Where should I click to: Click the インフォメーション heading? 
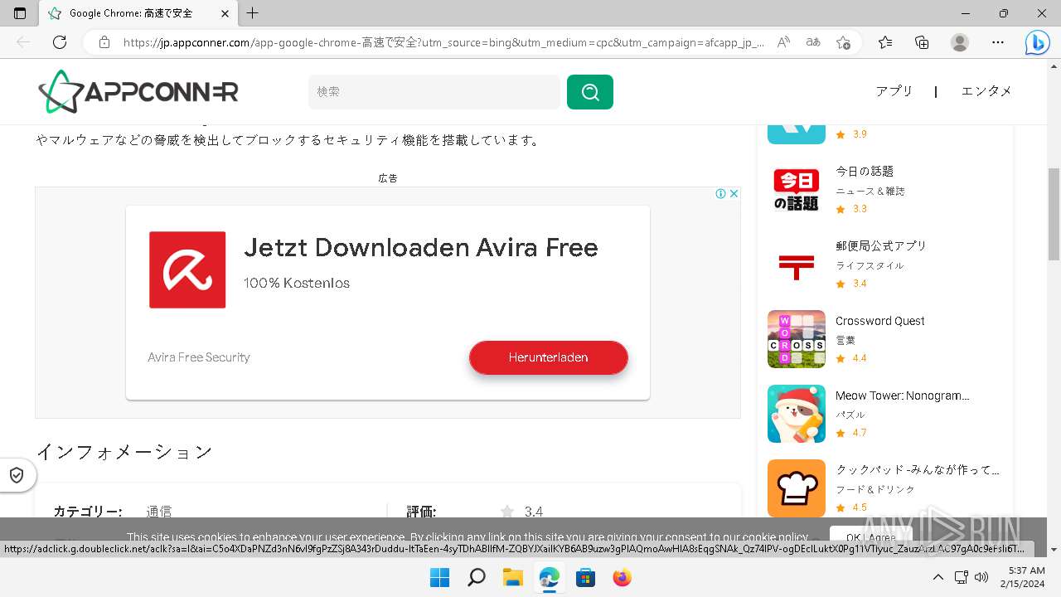click(124, 452)
